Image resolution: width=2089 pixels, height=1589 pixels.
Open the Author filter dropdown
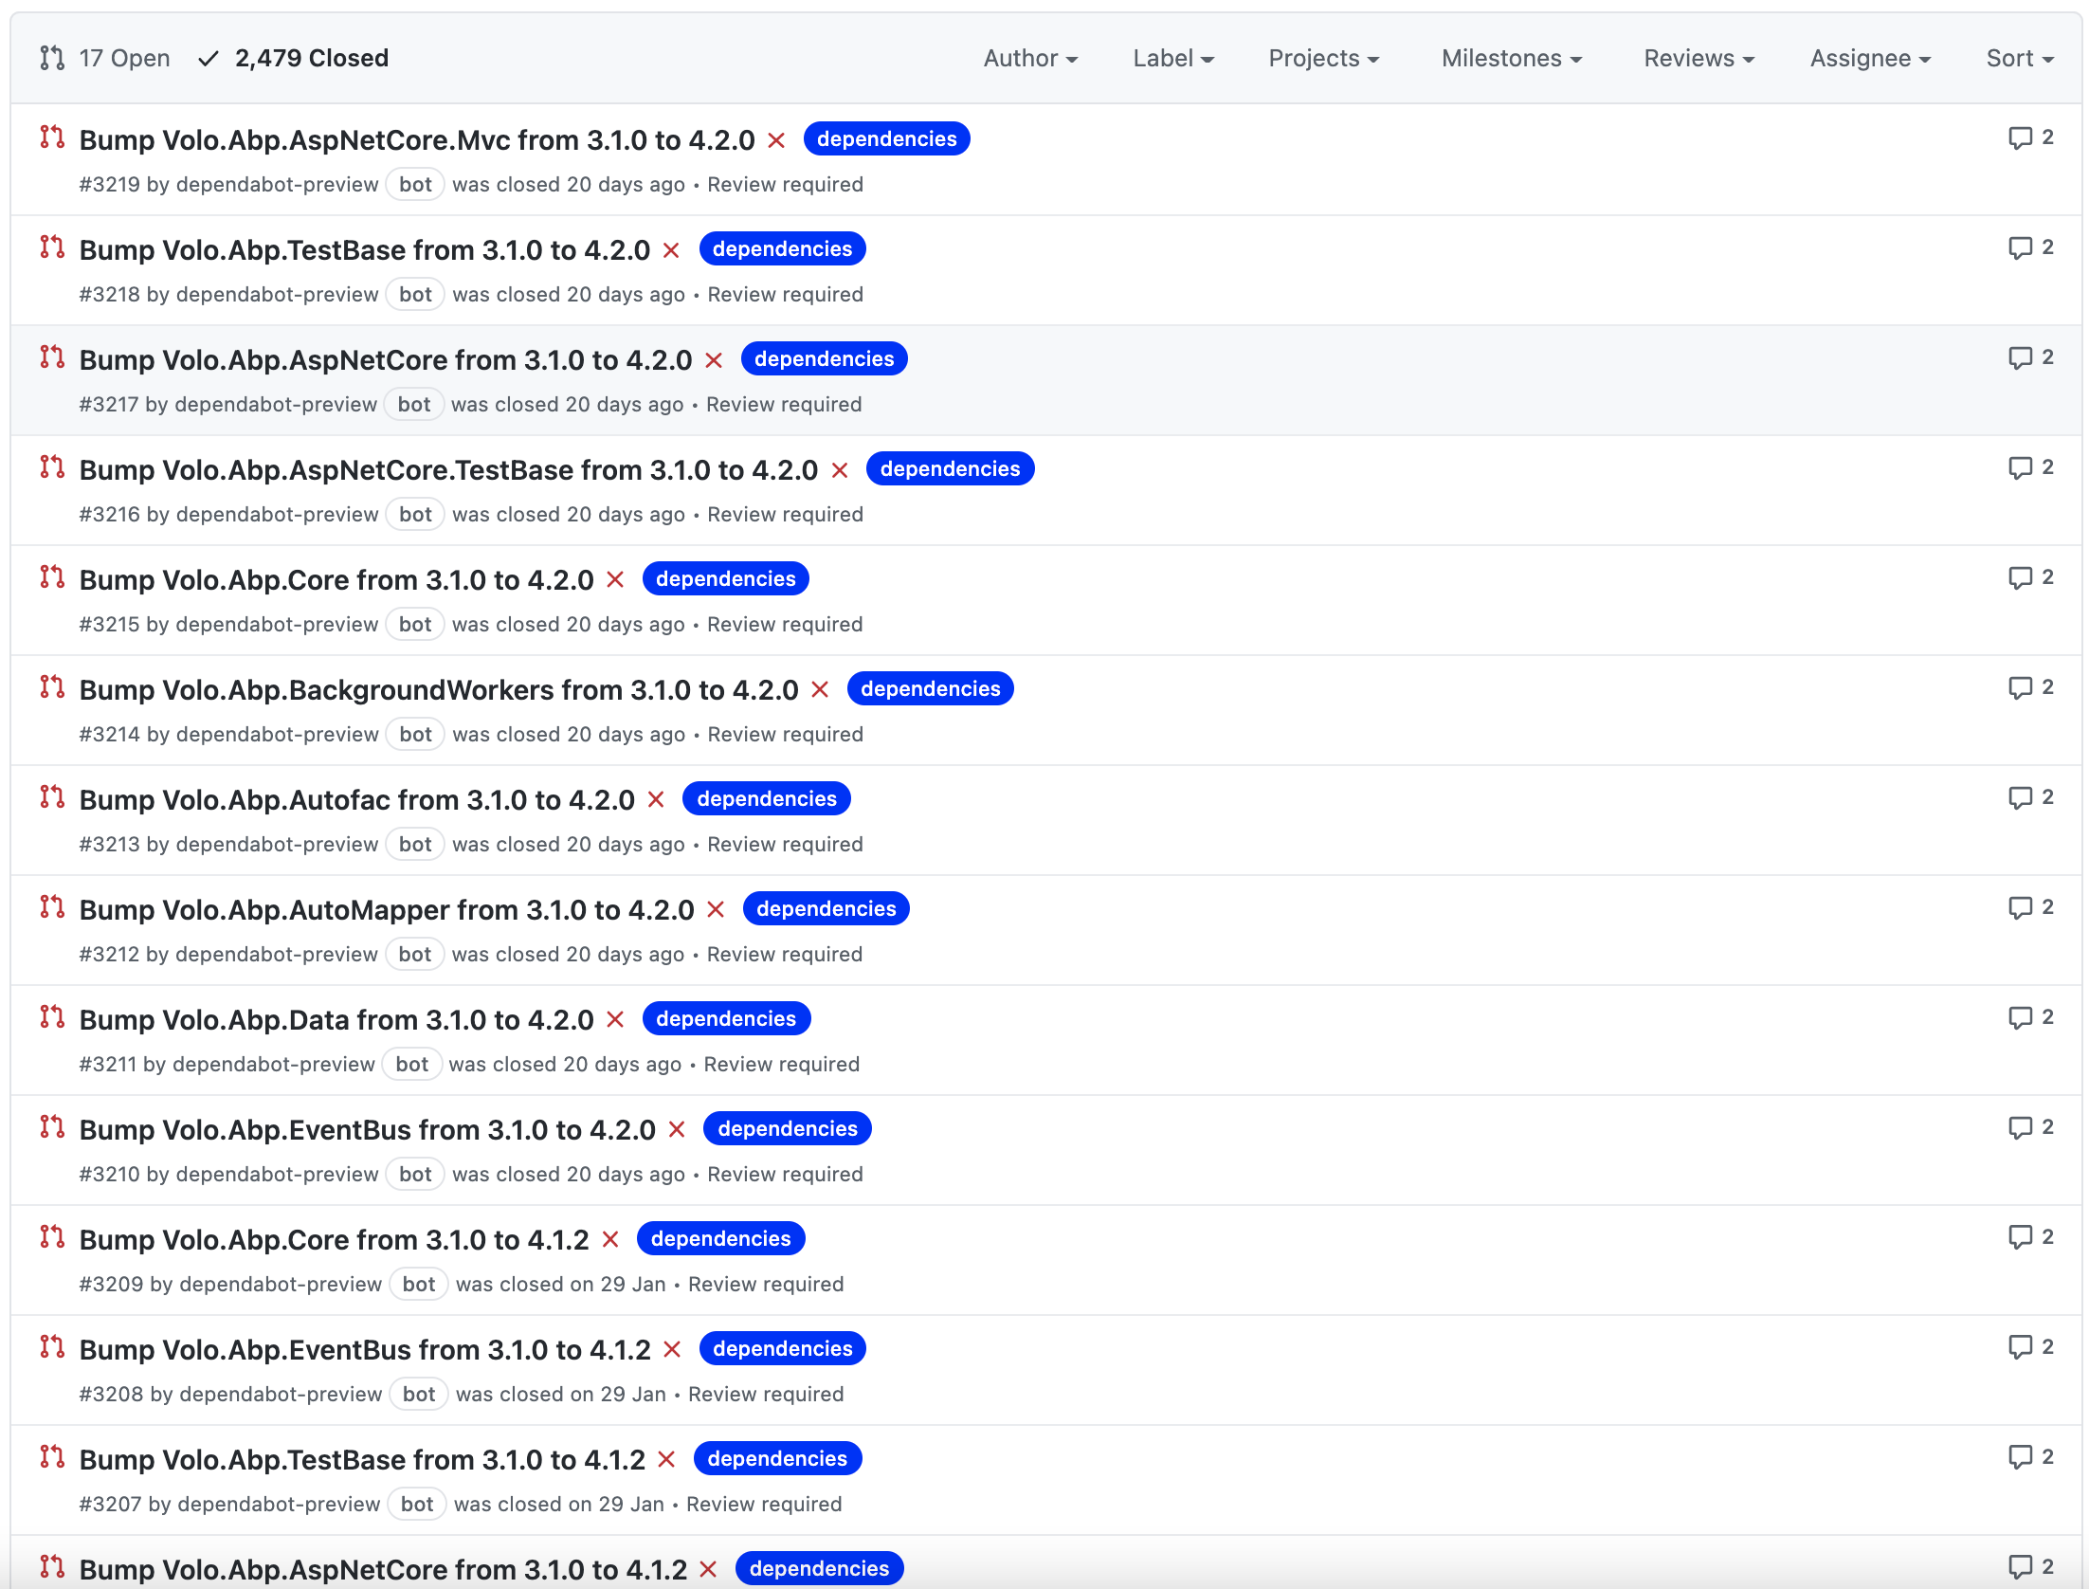click(1030, 59)
